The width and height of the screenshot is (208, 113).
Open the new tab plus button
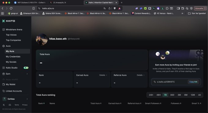pyautogui.click(x=121, y=2)
